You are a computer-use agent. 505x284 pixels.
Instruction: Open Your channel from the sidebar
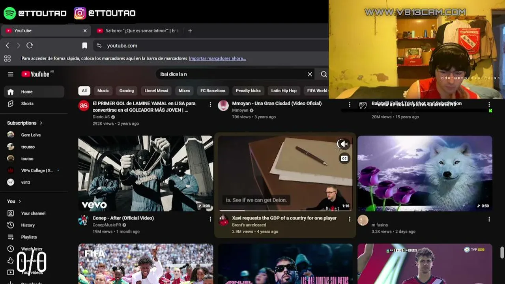pyautogui.click(x=34, y=213)
